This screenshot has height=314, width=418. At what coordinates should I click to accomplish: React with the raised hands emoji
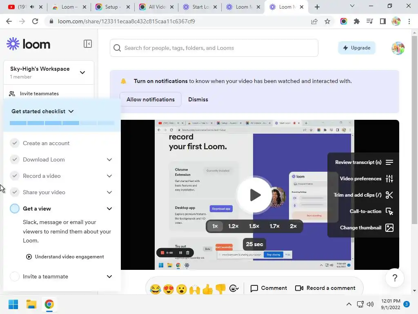point(195,289)
